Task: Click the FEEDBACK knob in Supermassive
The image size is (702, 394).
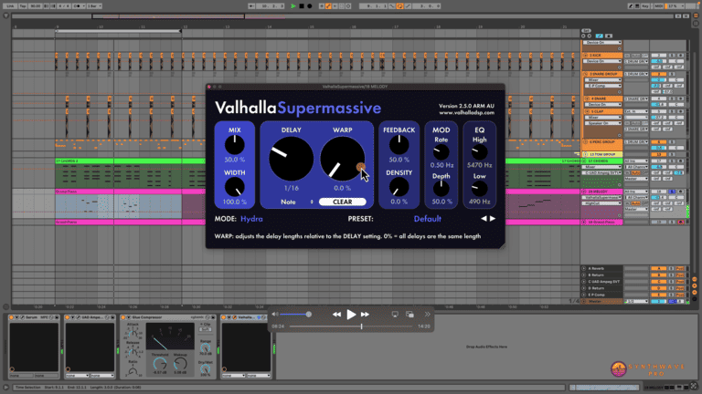Action: [x=399, y=145]
